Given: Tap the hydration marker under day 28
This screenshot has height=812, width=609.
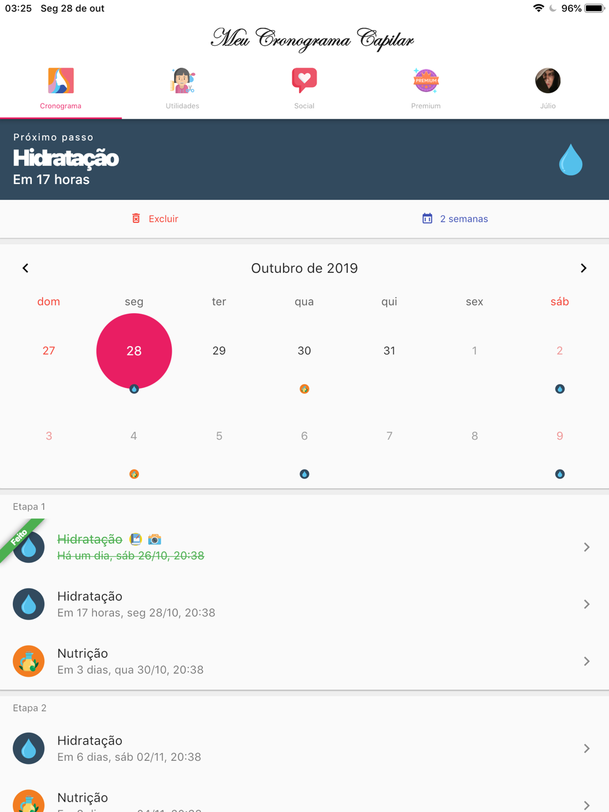Looking at the screenshot, I should (134, 389).
